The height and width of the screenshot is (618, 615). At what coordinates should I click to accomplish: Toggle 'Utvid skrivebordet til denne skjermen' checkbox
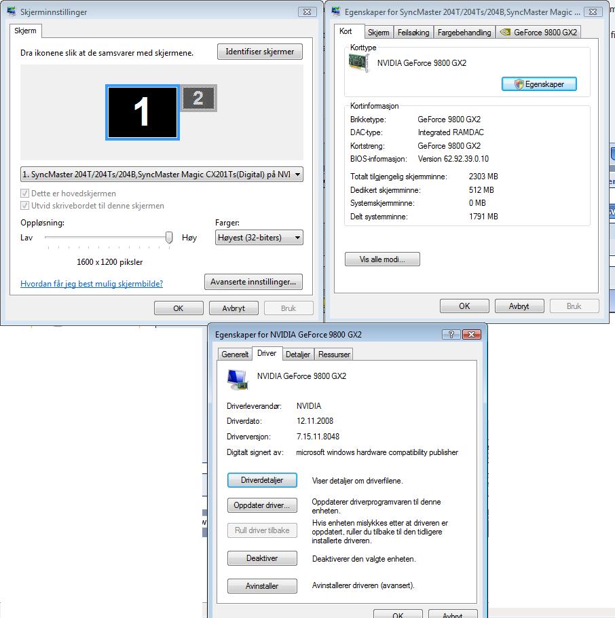(24, 205)
